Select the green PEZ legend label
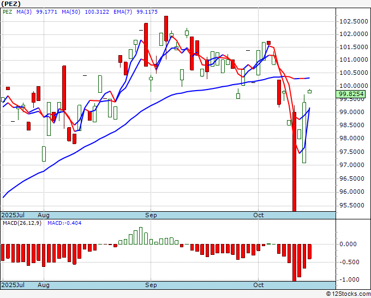This screenshot has width=371, height=298. point(7,12)
